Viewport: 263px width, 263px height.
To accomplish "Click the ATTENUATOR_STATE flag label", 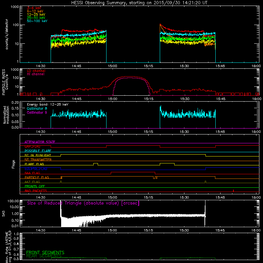I will [40, 142].
